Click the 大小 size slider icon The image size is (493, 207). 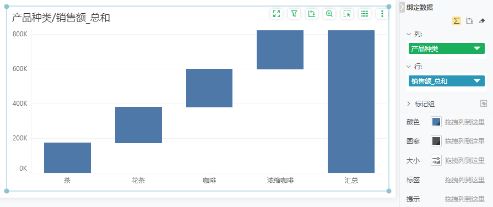tap(436, 160)
